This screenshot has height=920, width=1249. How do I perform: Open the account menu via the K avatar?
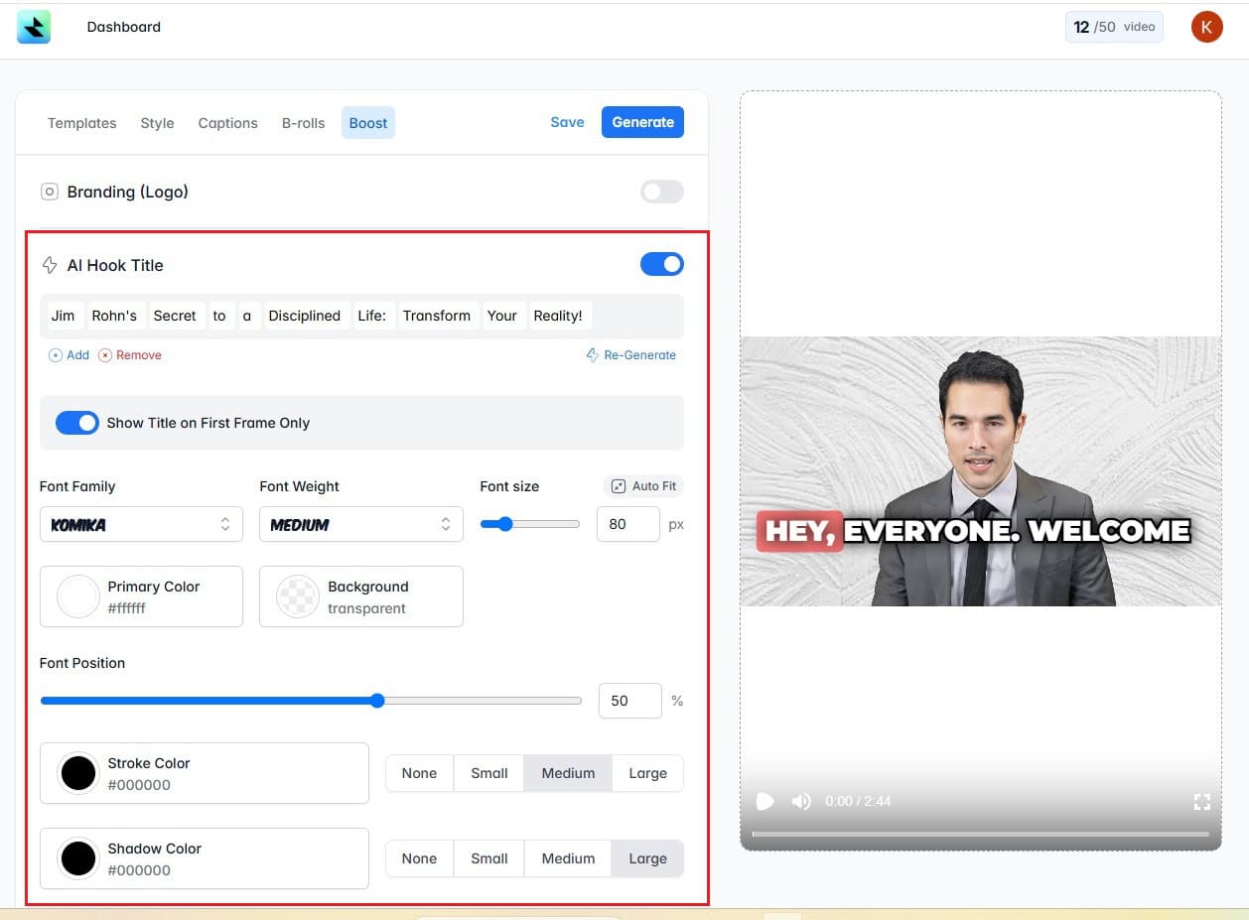pos(1206,27)
